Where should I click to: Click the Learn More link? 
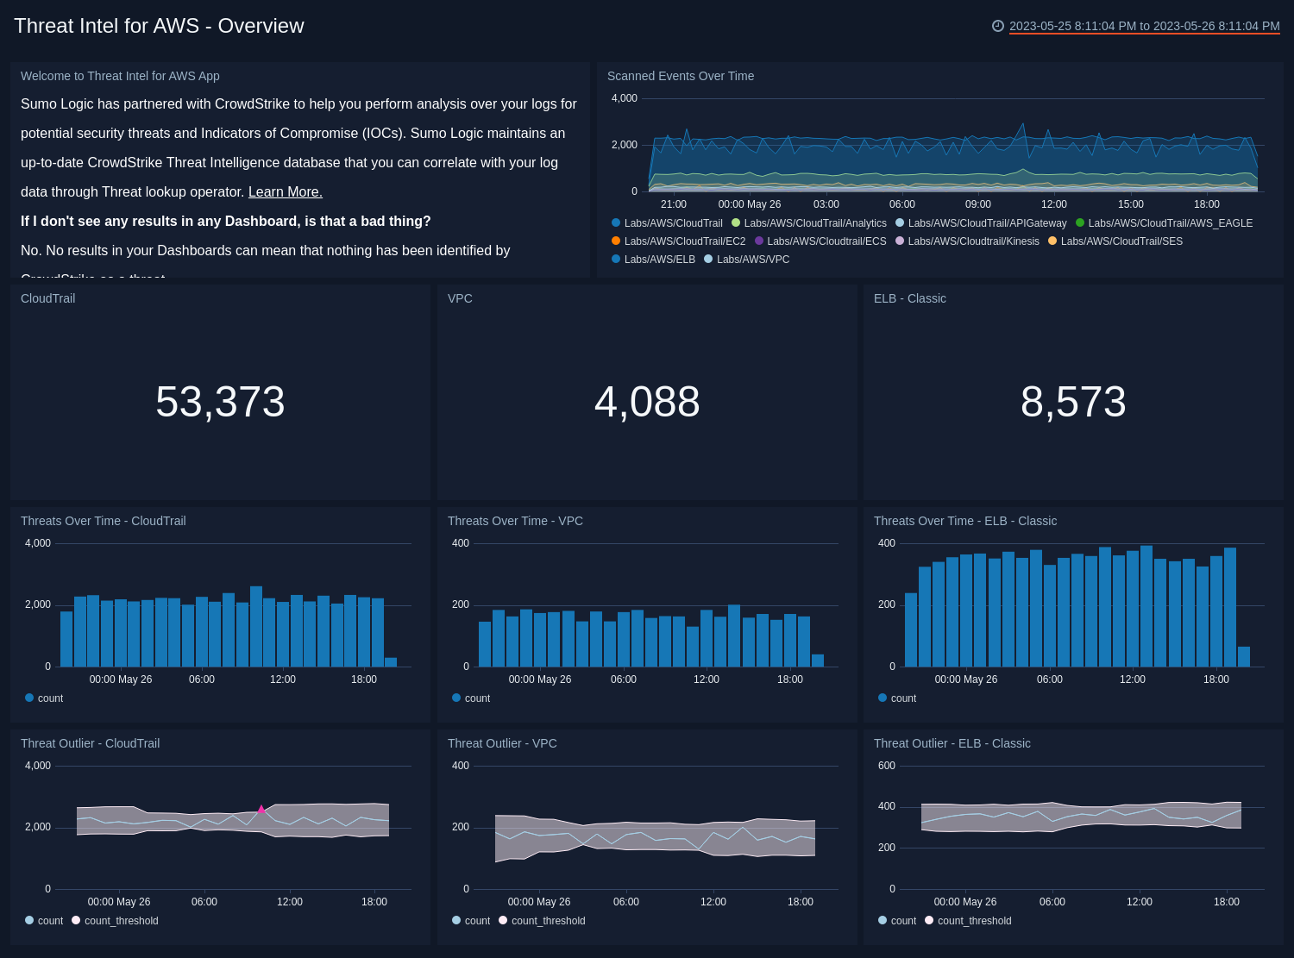point(285,191)
